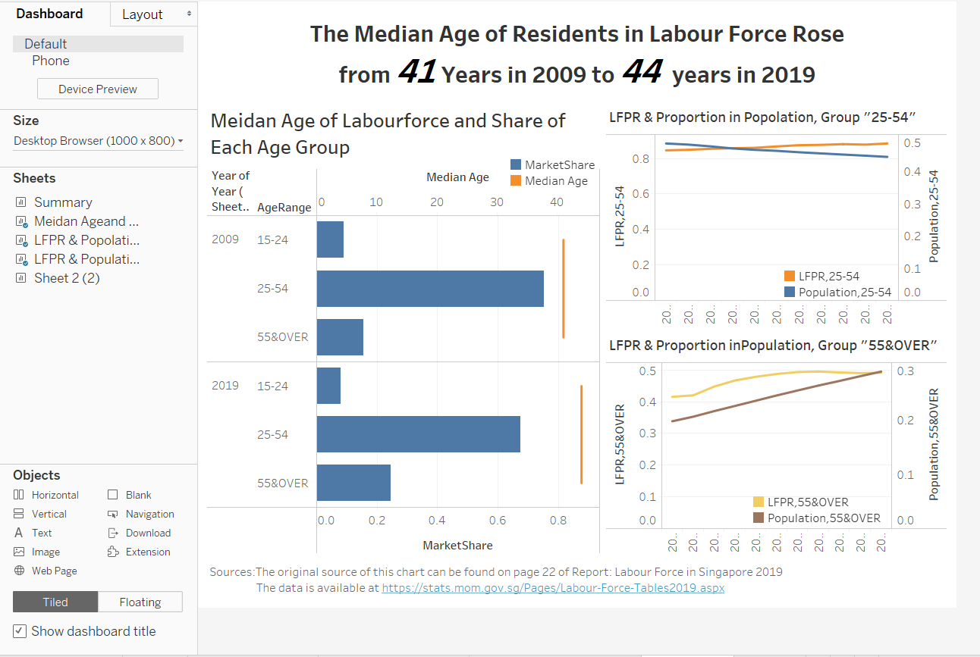
Task: Pick the Text object icon
Action: point(19,533)
